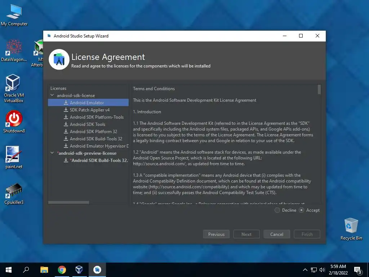
Task: Click download icon beside Android SDK Platform-Tools
Action: pos(66,117)
